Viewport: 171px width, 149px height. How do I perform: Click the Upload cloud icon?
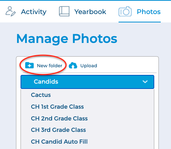pos(73,65)
